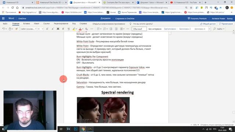This screenshot has height=132, width=235.
Task: Select the Format Painter brush
Action: (17, 29)
